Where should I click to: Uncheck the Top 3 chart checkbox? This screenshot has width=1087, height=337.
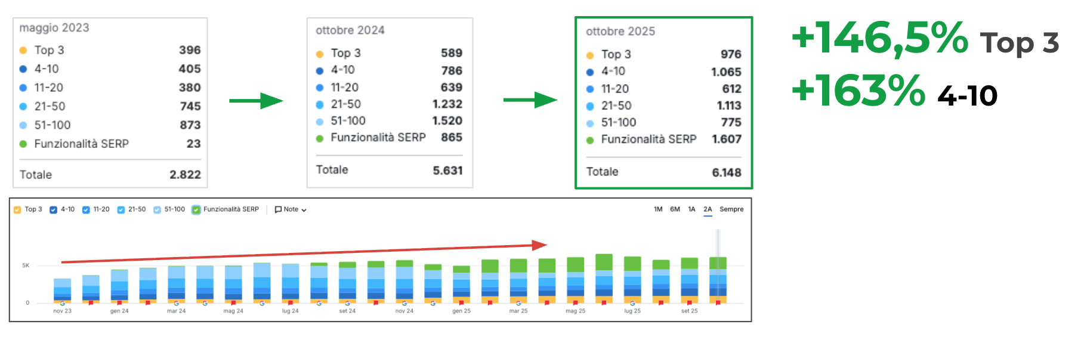click(17, 210)
